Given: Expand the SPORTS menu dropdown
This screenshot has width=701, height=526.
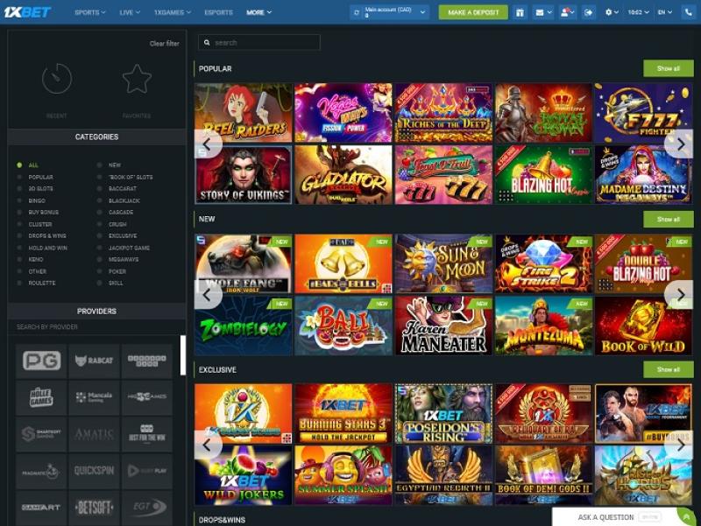Looking at the screenshot, I should [90, 12].
